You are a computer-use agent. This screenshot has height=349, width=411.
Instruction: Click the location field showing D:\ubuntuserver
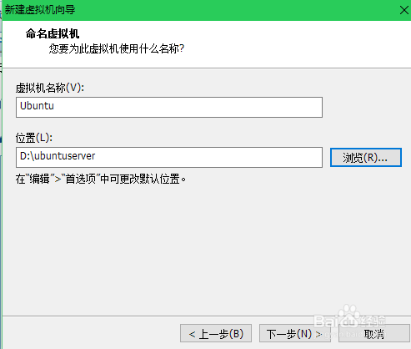(169, 157)
